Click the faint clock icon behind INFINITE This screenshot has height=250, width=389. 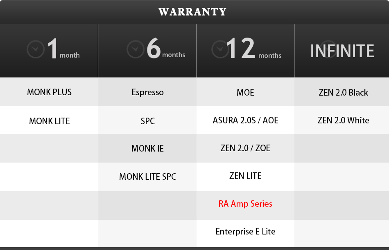(329, 49)
